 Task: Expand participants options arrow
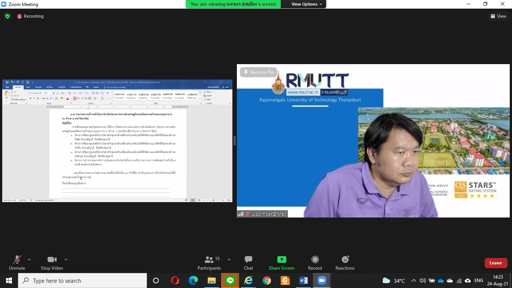tap(229, 259)
